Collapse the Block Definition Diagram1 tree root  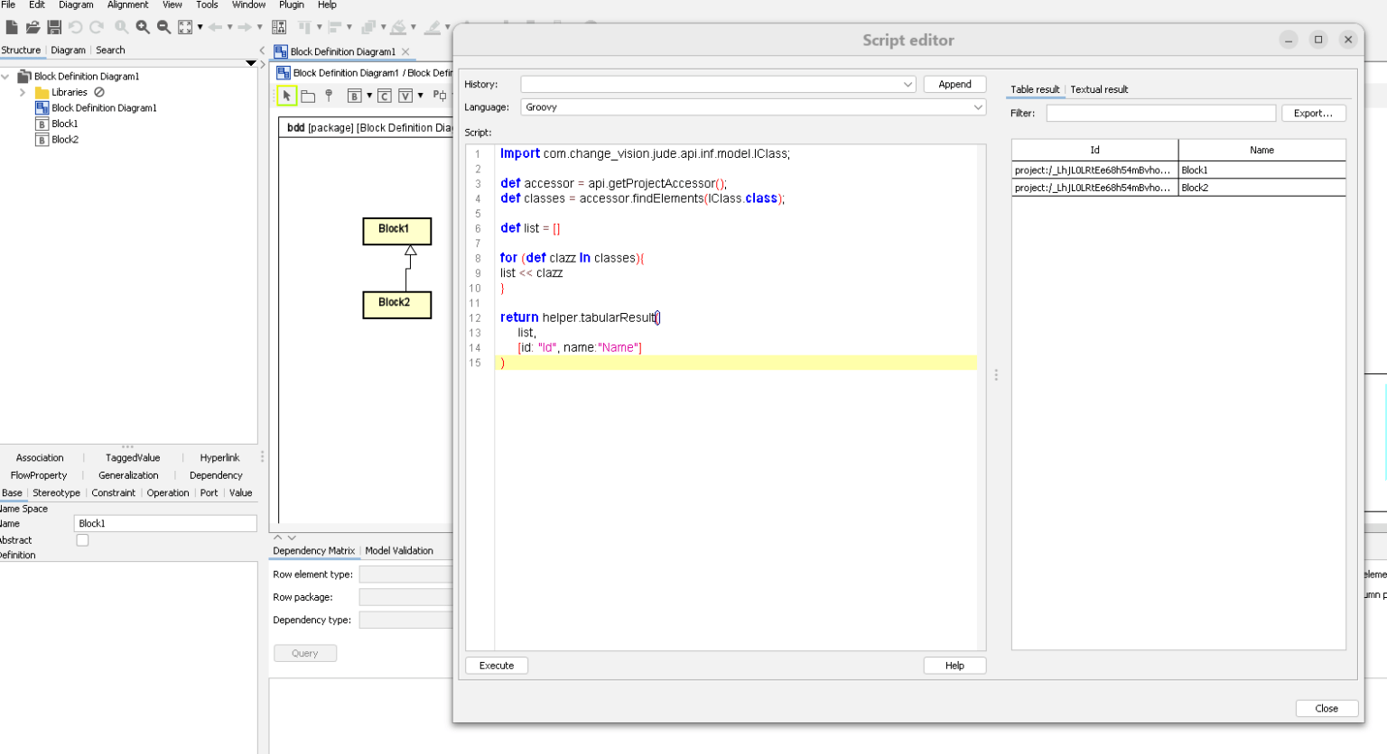tap(7, 76)
